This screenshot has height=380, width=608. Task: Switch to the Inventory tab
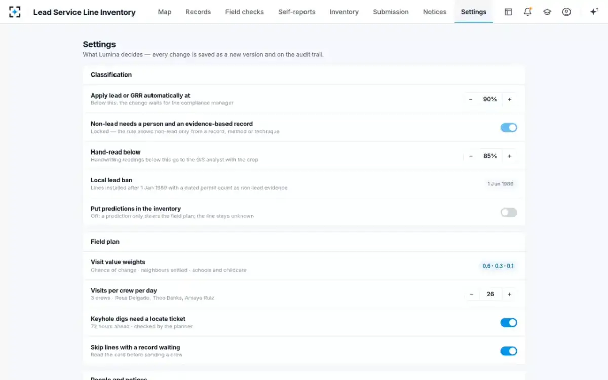[x=344, y=12]
